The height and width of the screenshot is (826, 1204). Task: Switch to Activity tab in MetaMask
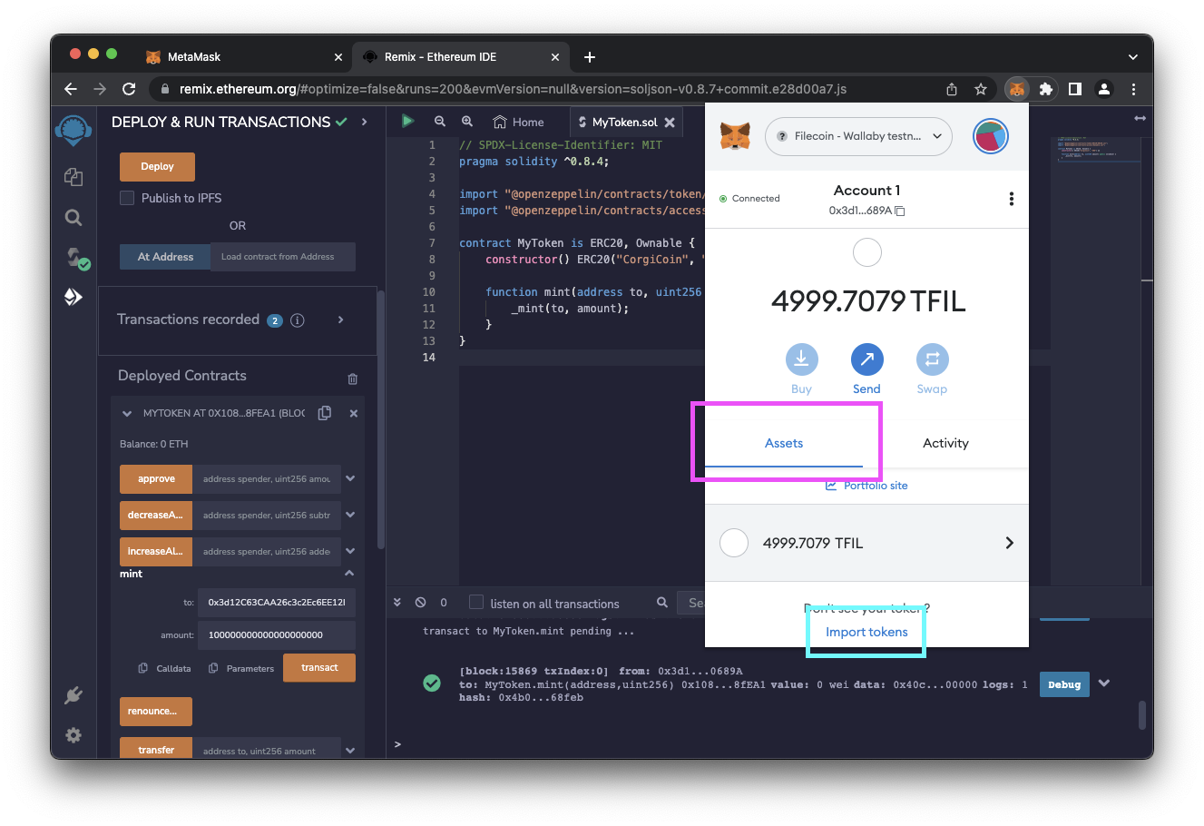945,443
